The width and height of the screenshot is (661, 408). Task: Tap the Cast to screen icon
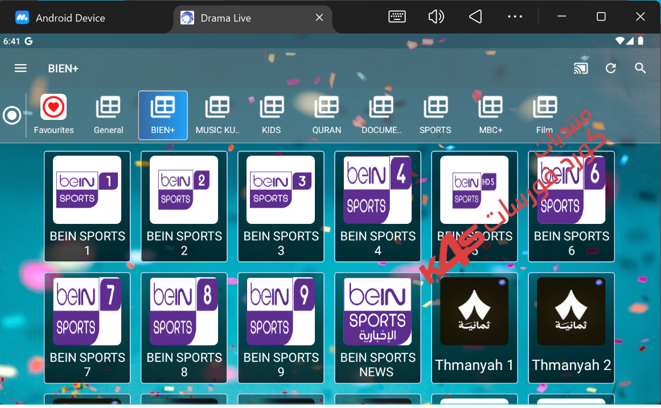pos(581,68)
